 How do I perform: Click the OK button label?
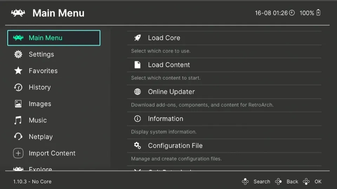(x=318, y=182)
